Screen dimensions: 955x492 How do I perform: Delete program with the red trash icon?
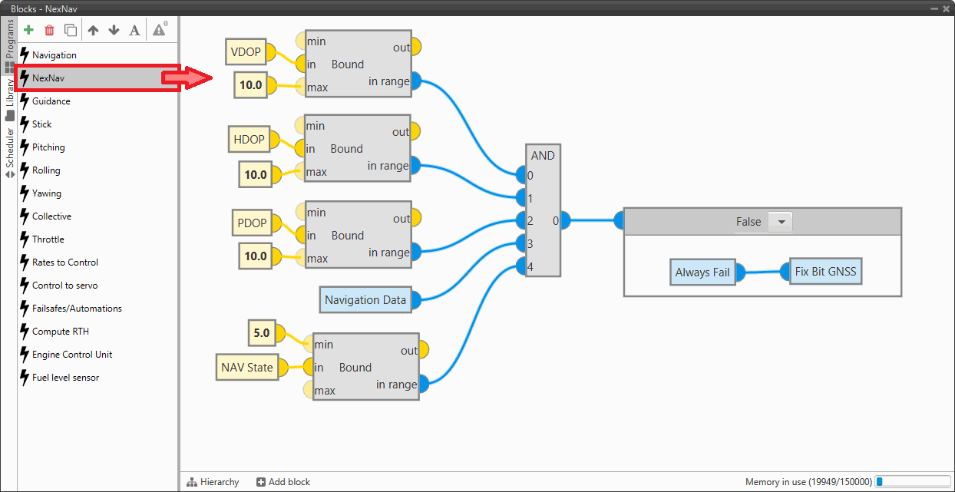50,31
